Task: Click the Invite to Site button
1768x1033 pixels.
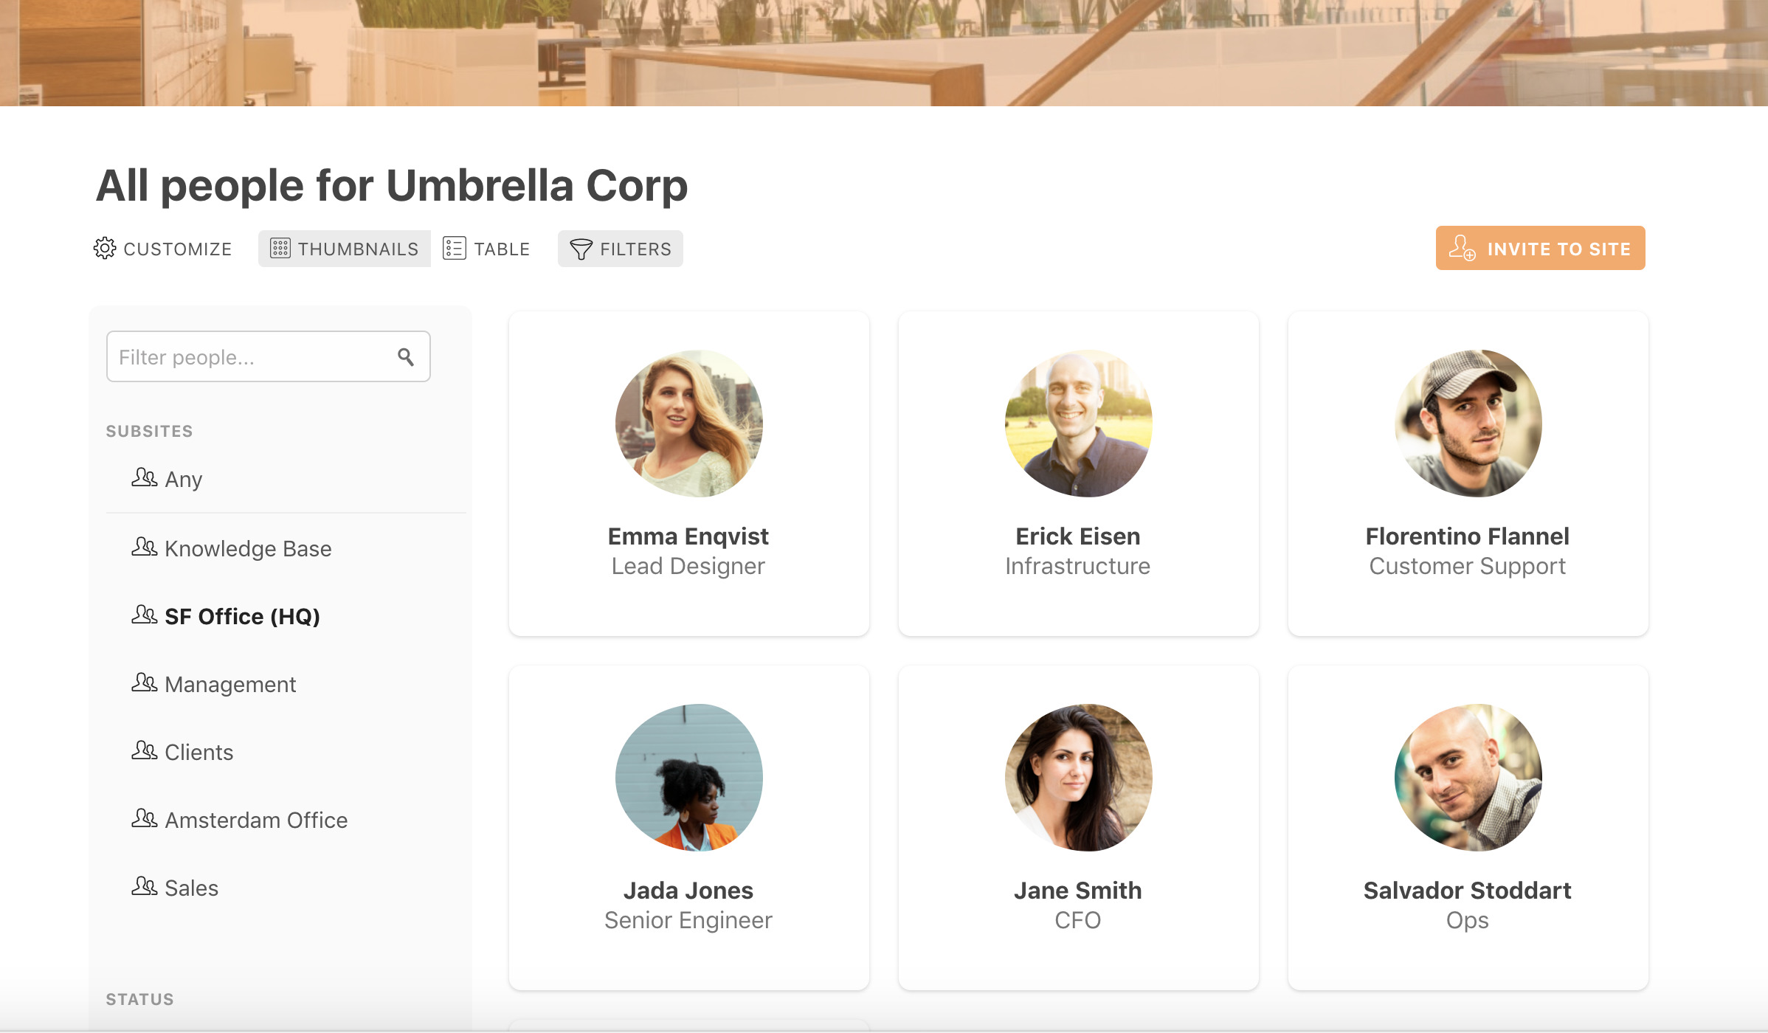Action: (1541, 247)
